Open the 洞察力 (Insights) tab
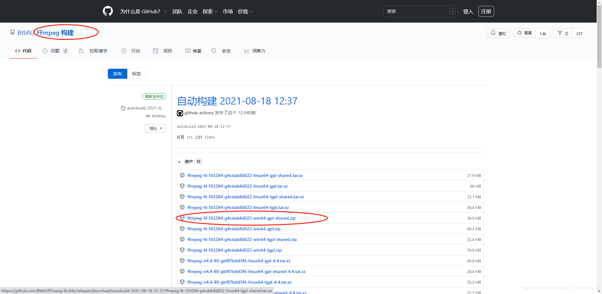The width and height of the screenshot is (602, 294). click(255, 51)
